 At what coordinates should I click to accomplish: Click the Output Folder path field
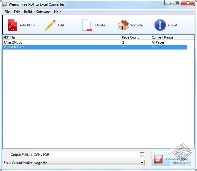click(x=86, y=155)
